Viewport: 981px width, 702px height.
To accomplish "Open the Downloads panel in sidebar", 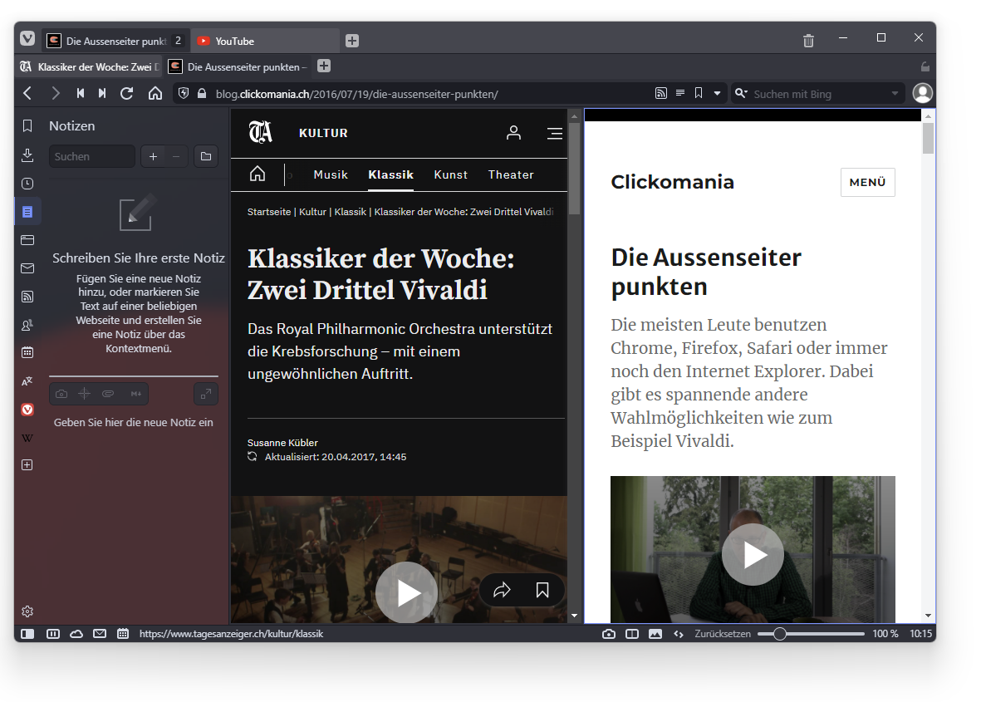I will point(27,155).
